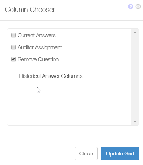The height and width of the screenshot is (165, 143).
Task: Click the scrollbar up arrow in column list
Action: point(135,33)
